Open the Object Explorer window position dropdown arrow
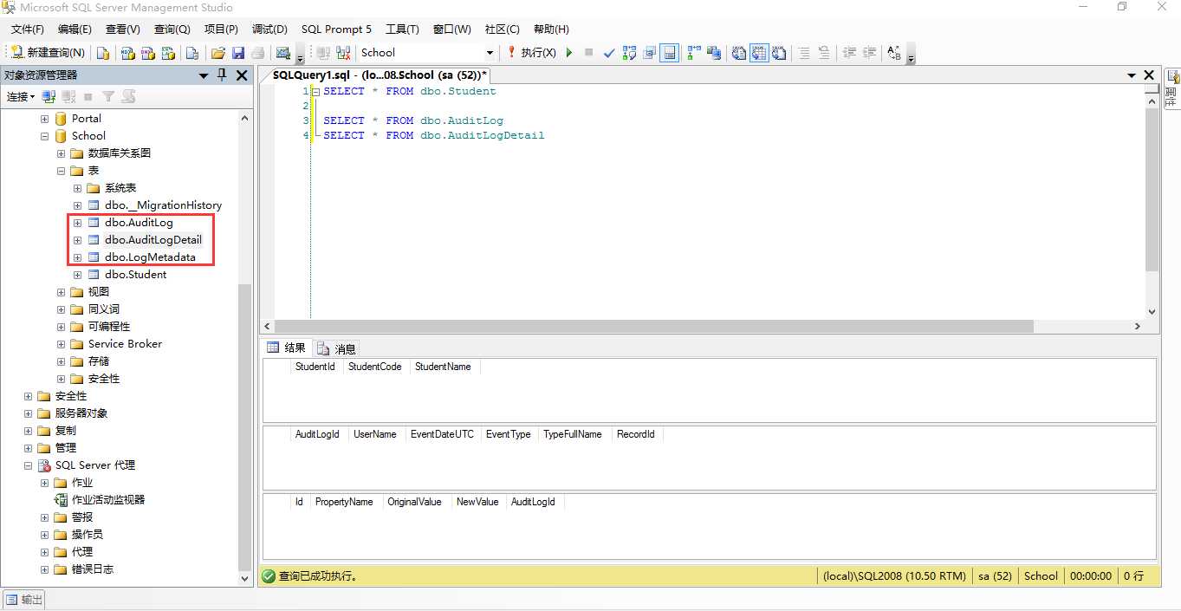 [204, 75]
